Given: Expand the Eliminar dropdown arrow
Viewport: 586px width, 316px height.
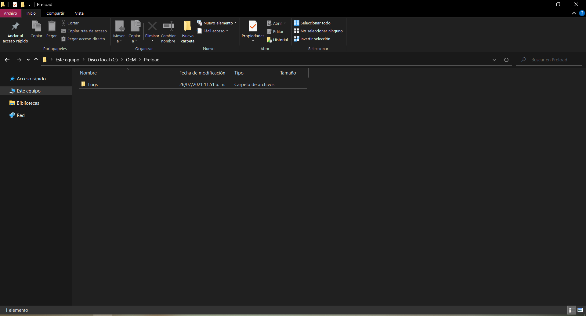Looking at the screenshot, I should [x=152, y=41].
